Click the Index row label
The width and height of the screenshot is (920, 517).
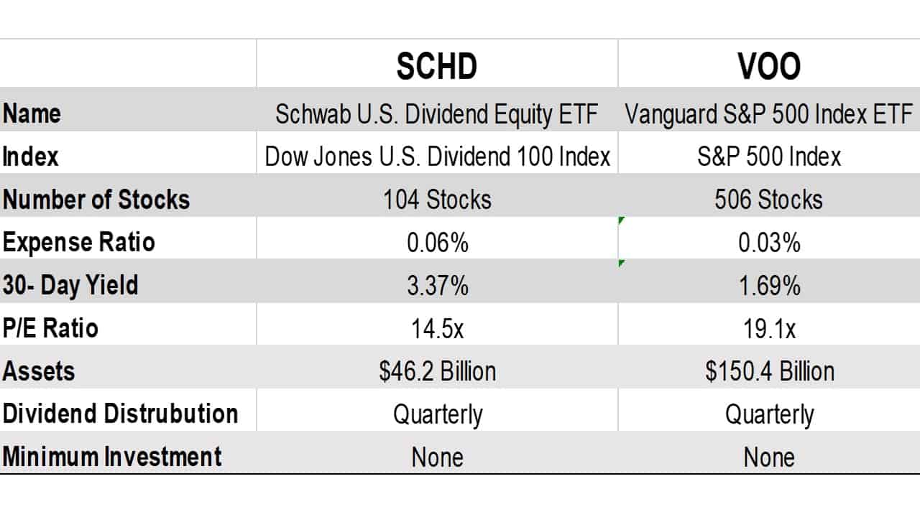pos(30,157)
